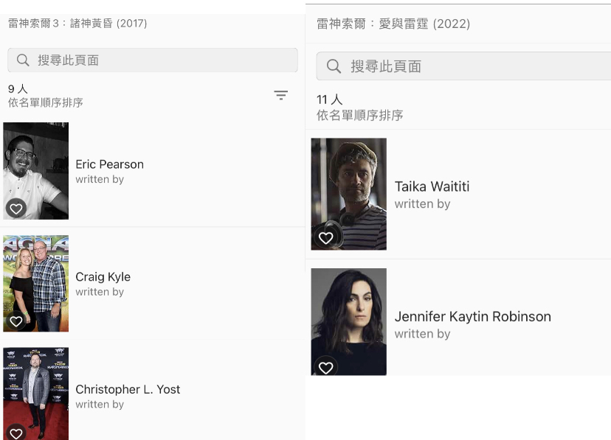Click the 雷神索爾：愛與雷霆 (2022) title
611x440 pixels.
point(393,24)
